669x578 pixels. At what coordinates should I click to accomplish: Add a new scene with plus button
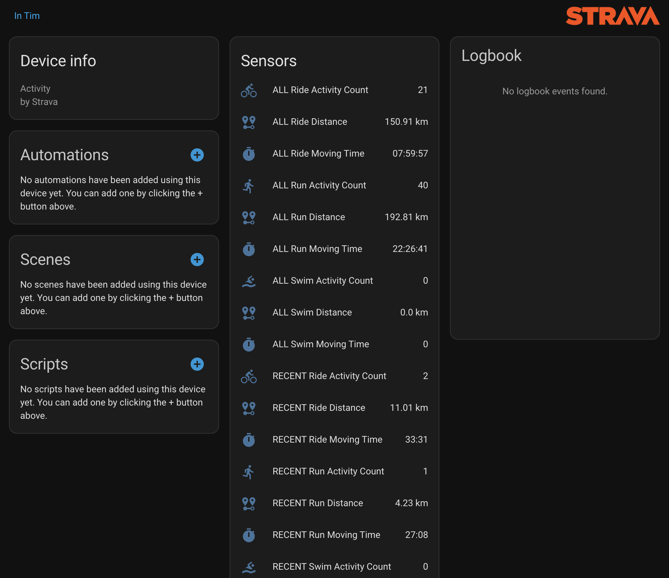(197, 260)
